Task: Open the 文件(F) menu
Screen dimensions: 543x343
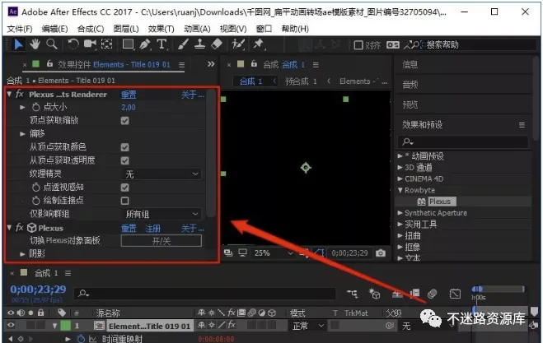Action: click(x=20, y=29)
